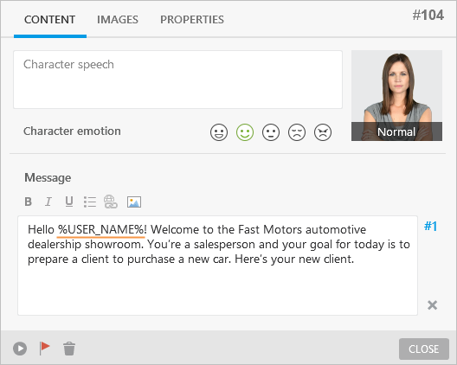Click the CLOSE button
457x365 pixels.
coord(424,349)
